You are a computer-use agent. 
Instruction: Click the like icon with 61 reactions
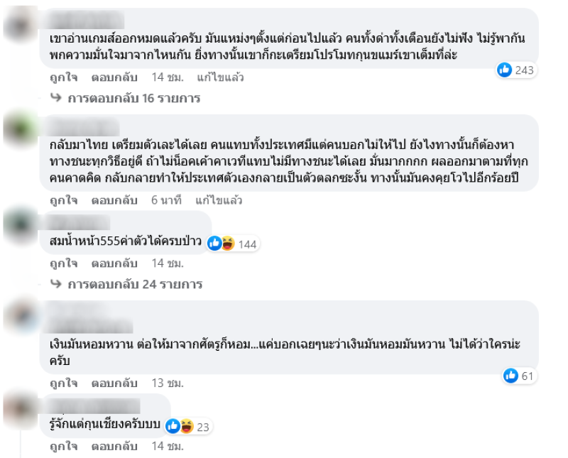point(510,376)
